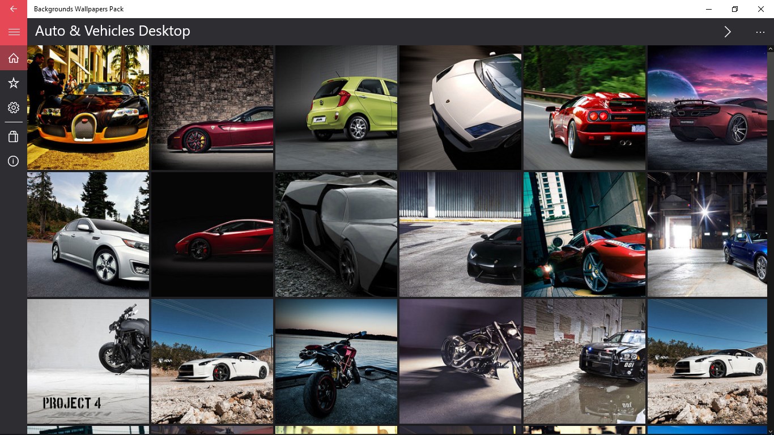This screenshot has height=435, width=774.
Task: Open red car on black background wallpaper
Action: point(212,234)
